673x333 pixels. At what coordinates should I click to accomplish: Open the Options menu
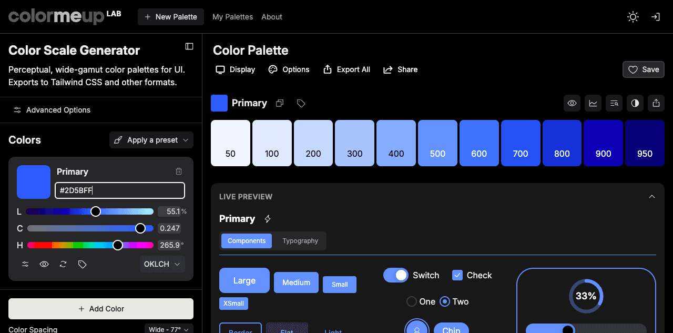point(289,69)
